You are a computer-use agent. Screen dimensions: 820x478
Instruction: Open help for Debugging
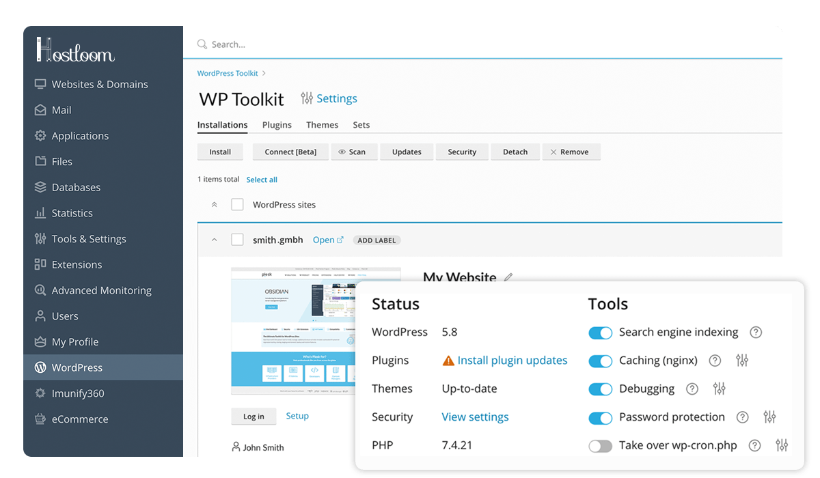point(692,389)
